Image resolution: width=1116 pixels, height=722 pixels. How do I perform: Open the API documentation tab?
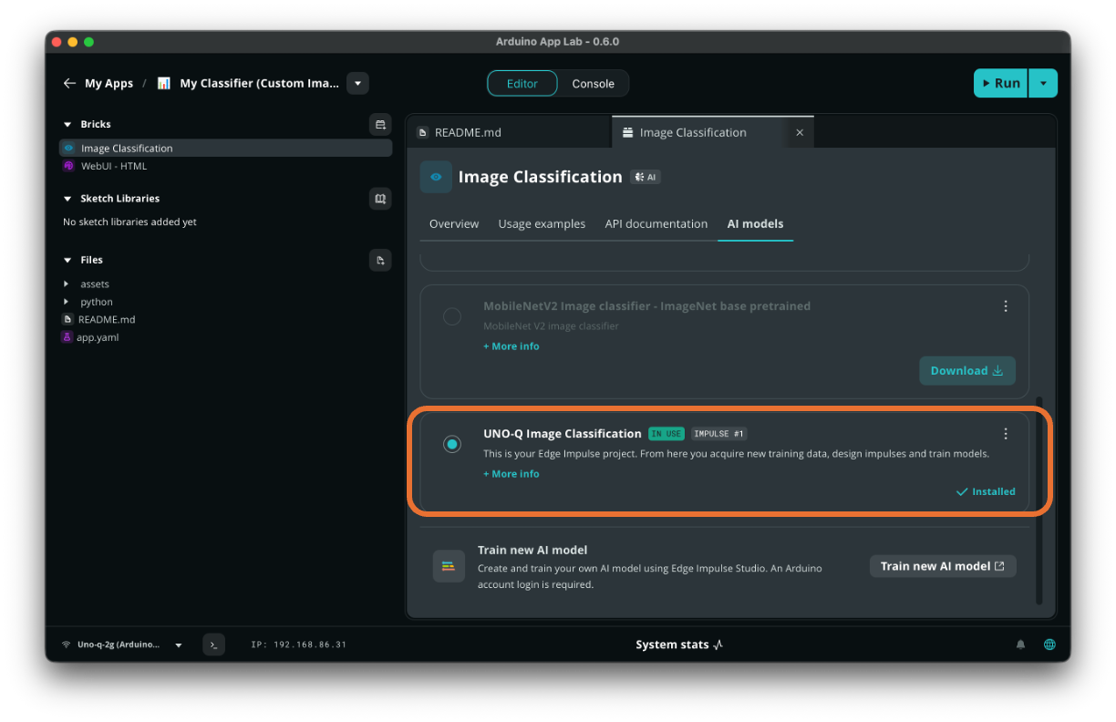click(x=656, y=223)
